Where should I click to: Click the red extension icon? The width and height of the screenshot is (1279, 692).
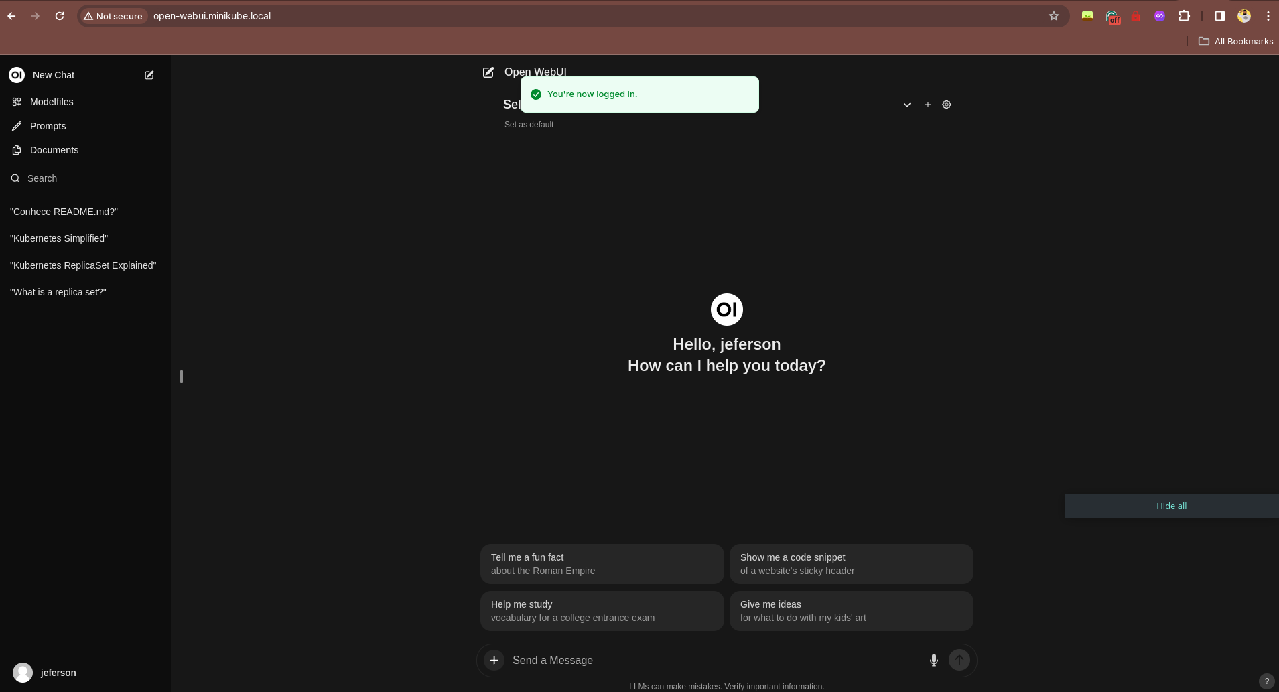(1136, 16)
